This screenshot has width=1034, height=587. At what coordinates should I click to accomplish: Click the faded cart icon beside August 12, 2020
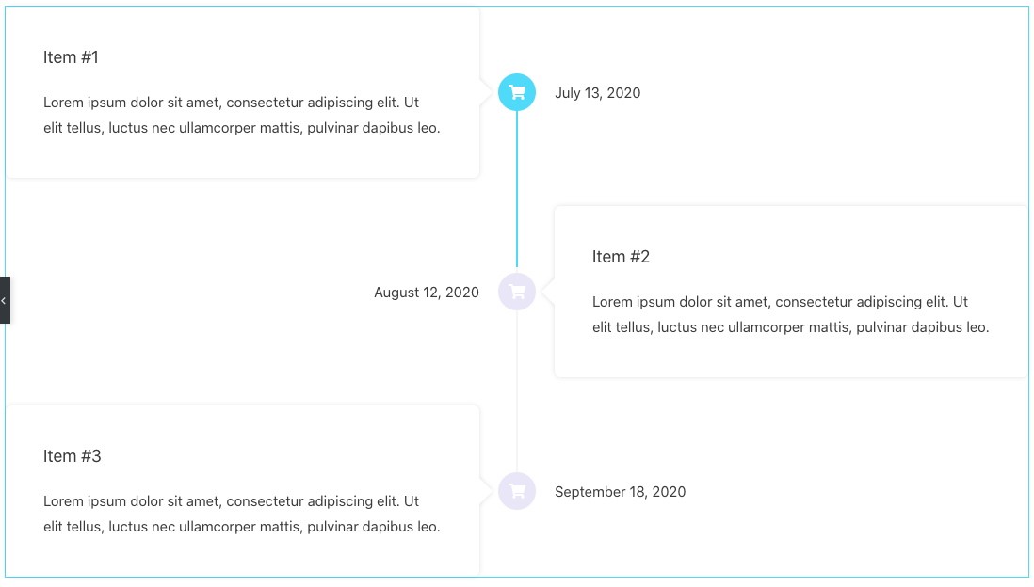click(x=517, y=292)
